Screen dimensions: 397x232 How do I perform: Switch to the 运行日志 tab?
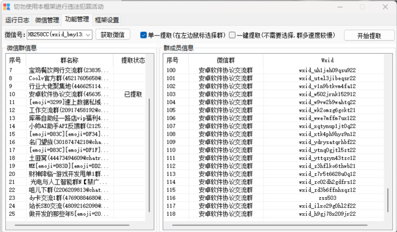17,20
